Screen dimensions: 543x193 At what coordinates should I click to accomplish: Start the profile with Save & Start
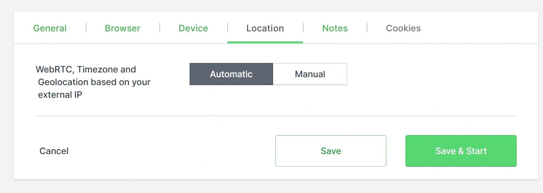(x=461, y=151)
